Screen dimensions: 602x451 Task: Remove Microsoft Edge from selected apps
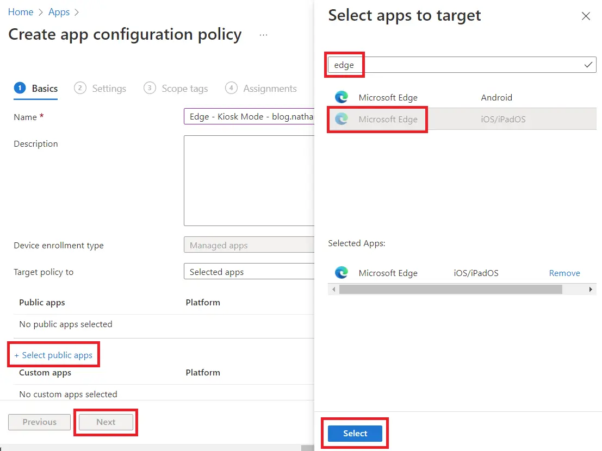(x=564, y=273)
